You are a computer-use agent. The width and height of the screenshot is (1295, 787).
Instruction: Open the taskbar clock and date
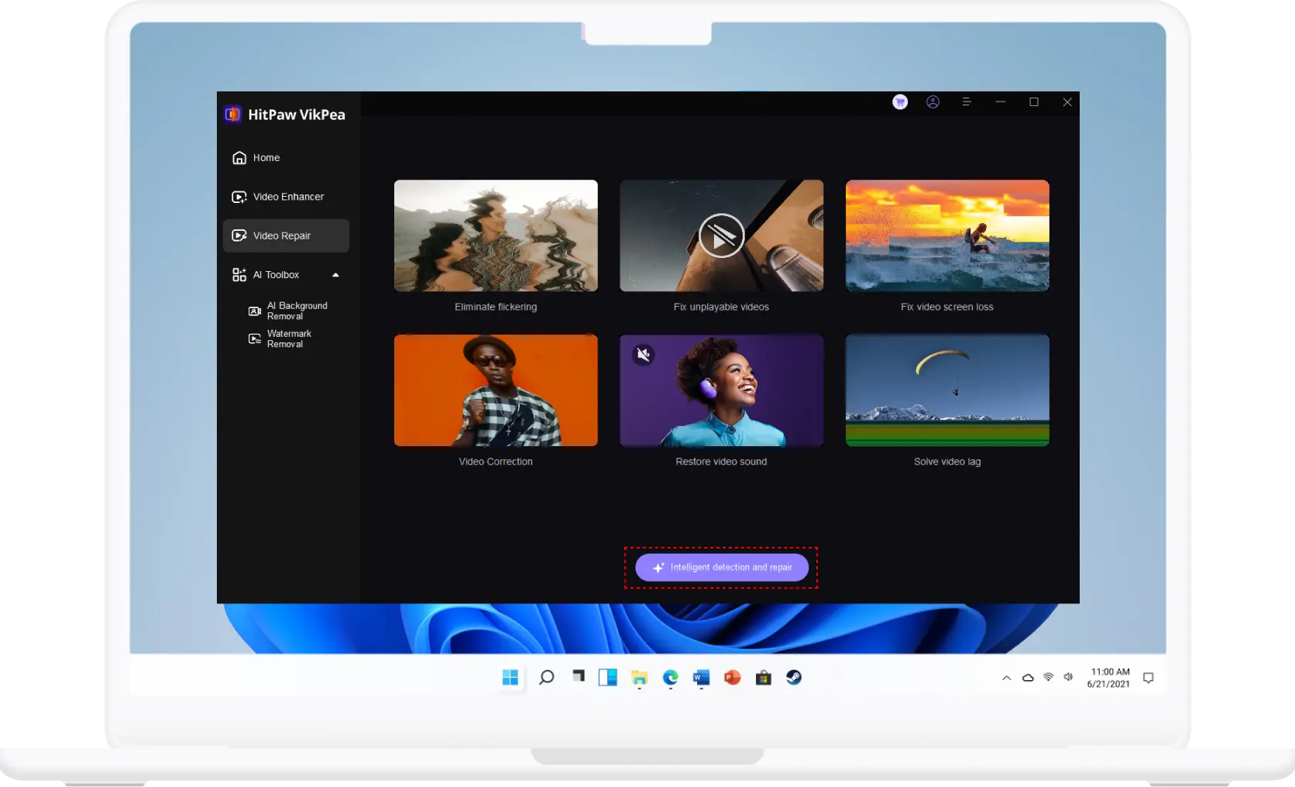coord(1109,678)
